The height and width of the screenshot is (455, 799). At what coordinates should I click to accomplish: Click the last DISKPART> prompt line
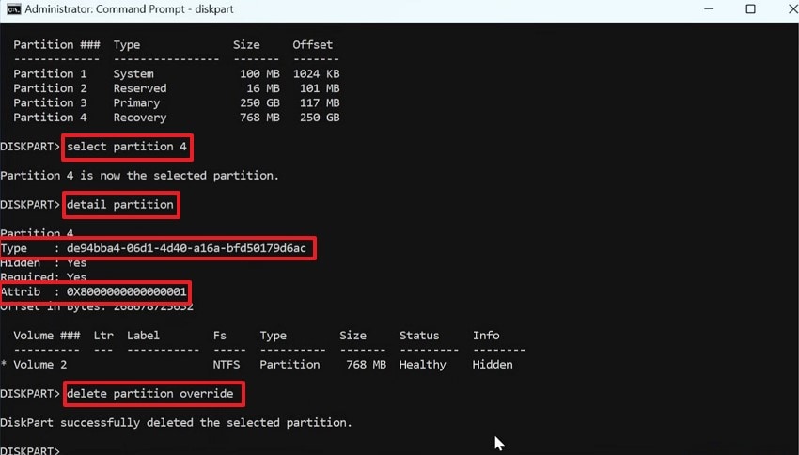coord(30,450)
